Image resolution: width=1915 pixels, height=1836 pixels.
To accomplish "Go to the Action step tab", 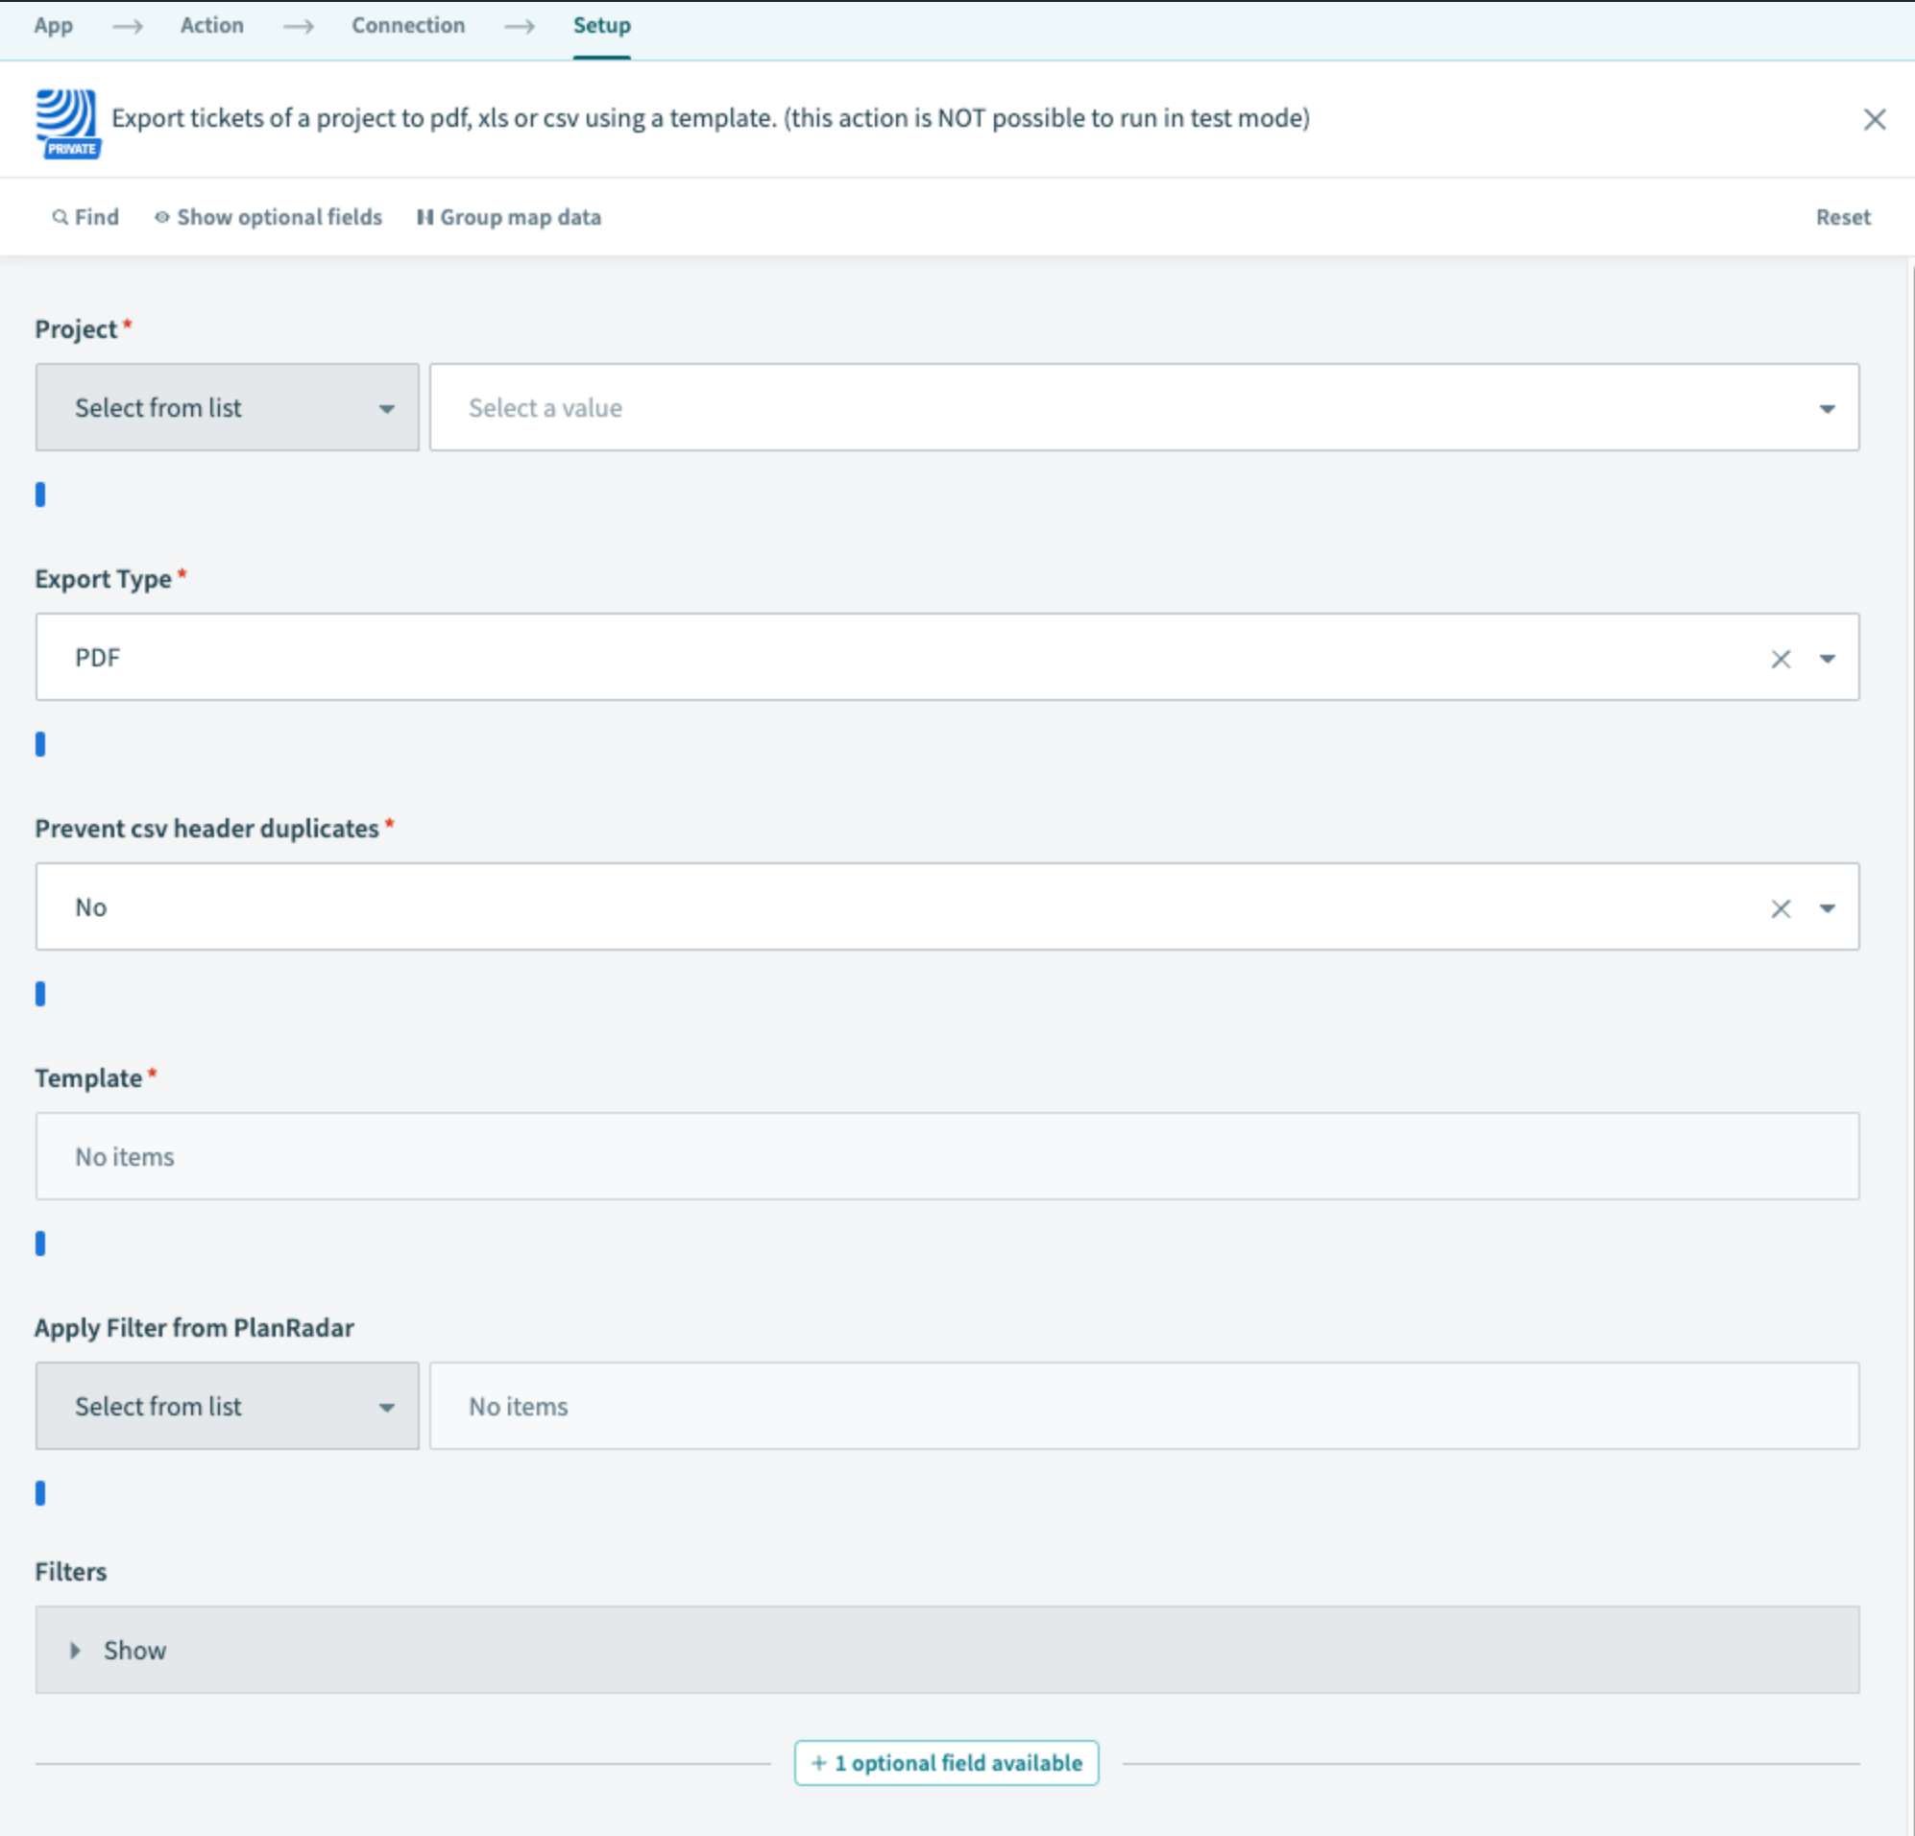I will pos(212,25).
